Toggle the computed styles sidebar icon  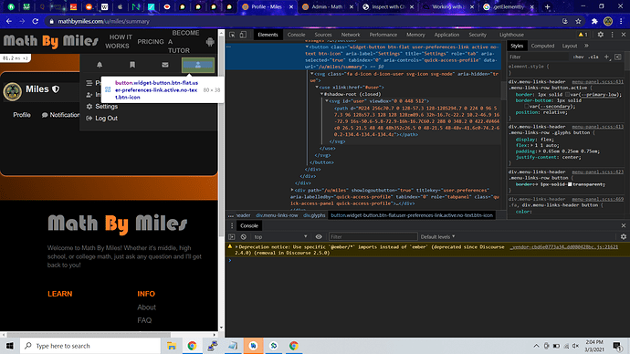tap(618, 57)
